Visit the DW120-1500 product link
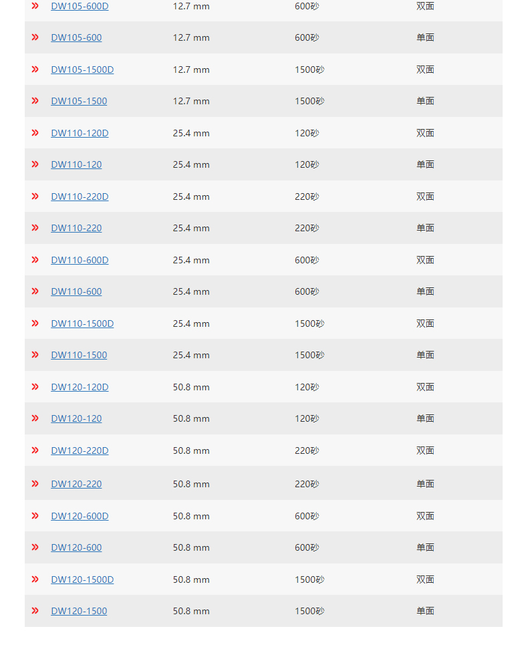528x653 pixels. tap(79, 611)
